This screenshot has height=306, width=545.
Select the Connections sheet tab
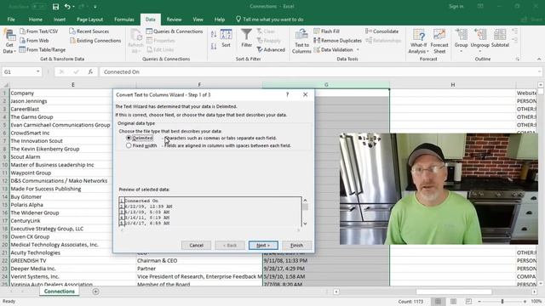point(60,292)
